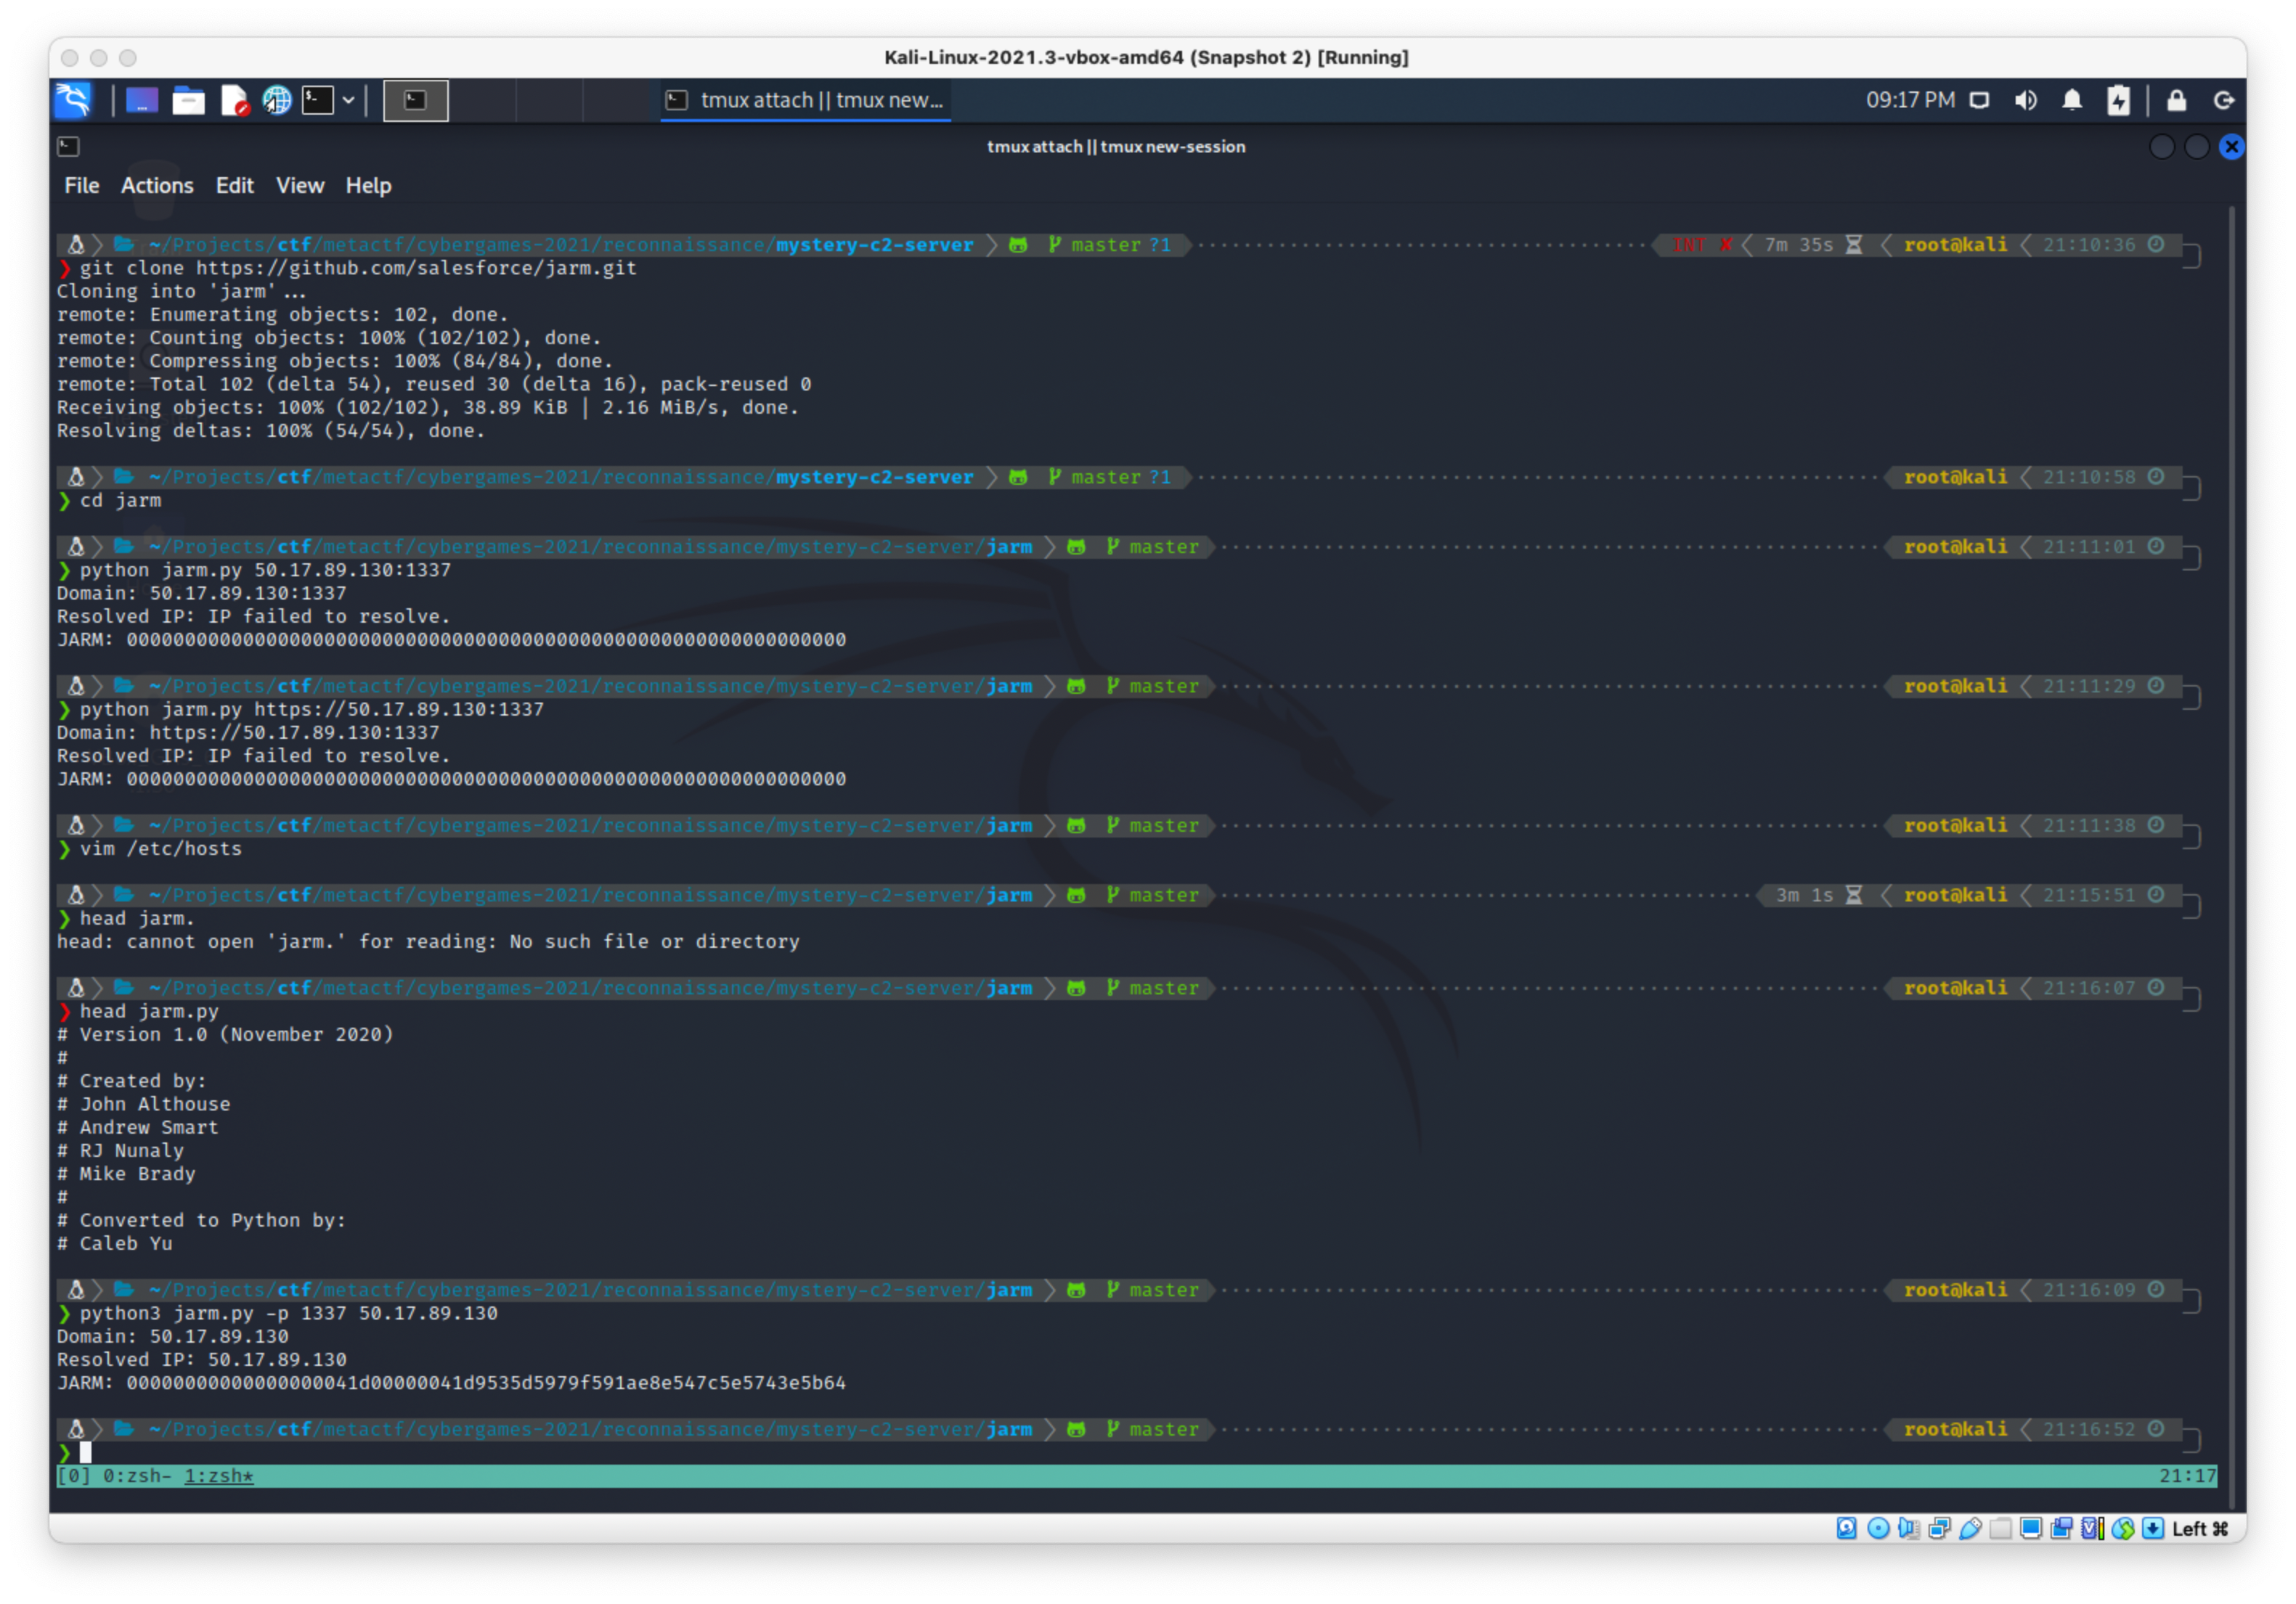
Task: Select tmux window 0:zsh- in status bar
Action: [x=137, y=1475]
